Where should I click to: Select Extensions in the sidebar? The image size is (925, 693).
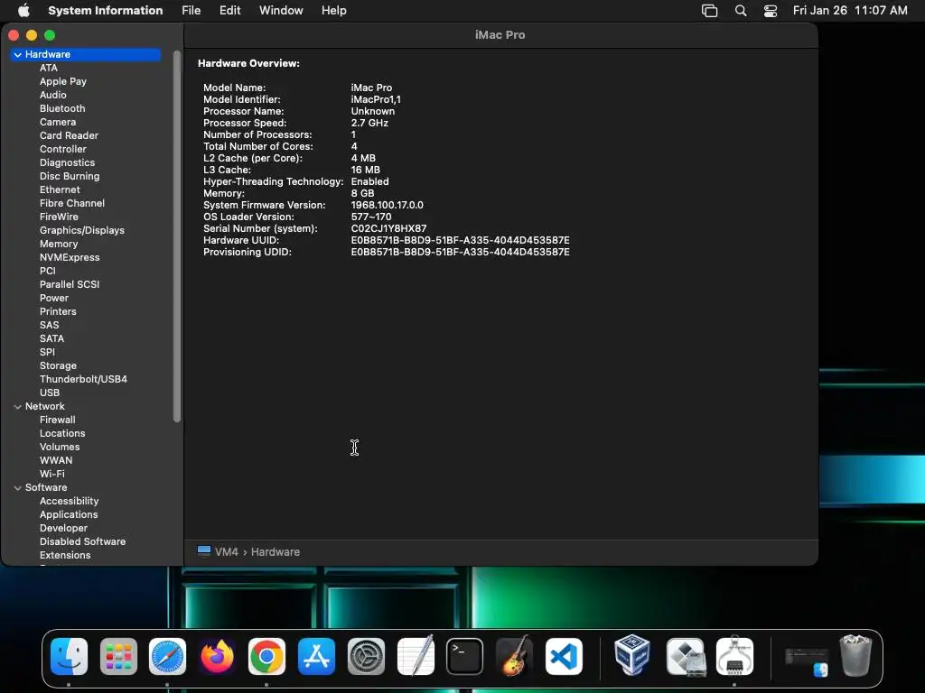(65, 555)
